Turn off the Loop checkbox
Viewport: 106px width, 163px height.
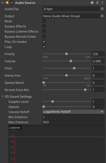click(x=44, y=47)
